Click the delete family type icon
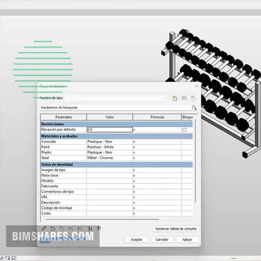261x261 pixels. 193,98
